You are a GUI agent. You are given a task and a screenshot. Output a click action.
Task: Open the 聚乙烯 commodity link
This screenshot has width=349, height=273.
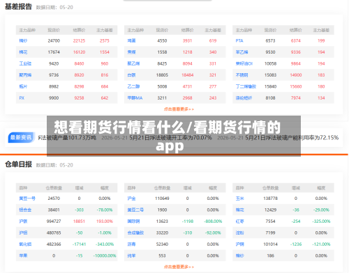click(133, 63)
